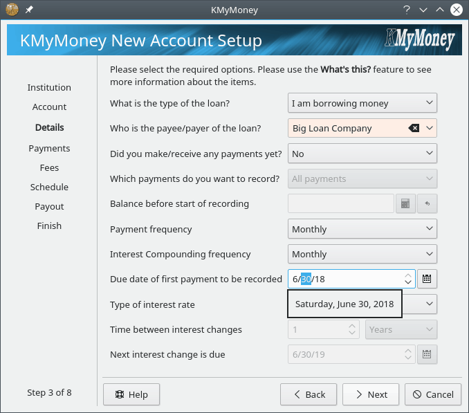469x413 pixels.
Task: Click the 'Type of interest rate' label
Action: point(152,304)
